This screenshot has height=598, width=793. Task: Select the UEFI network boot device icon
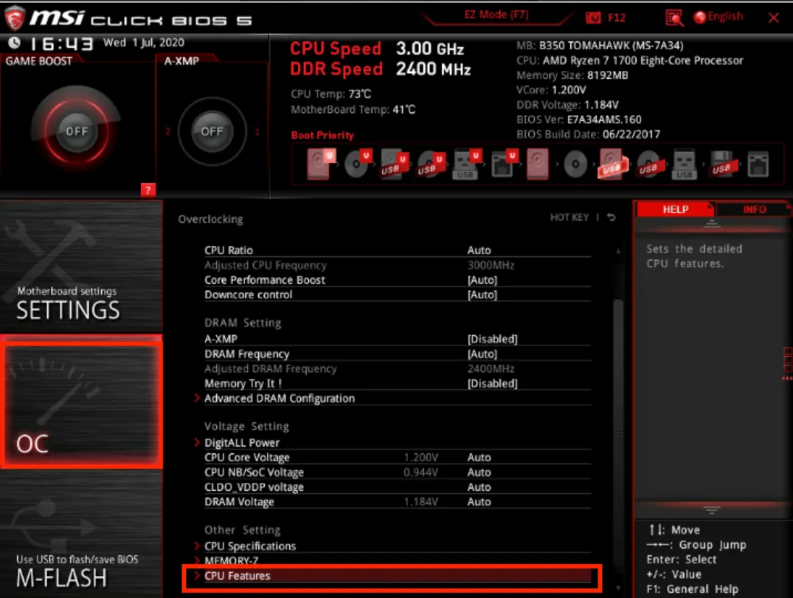coord(504,164)
